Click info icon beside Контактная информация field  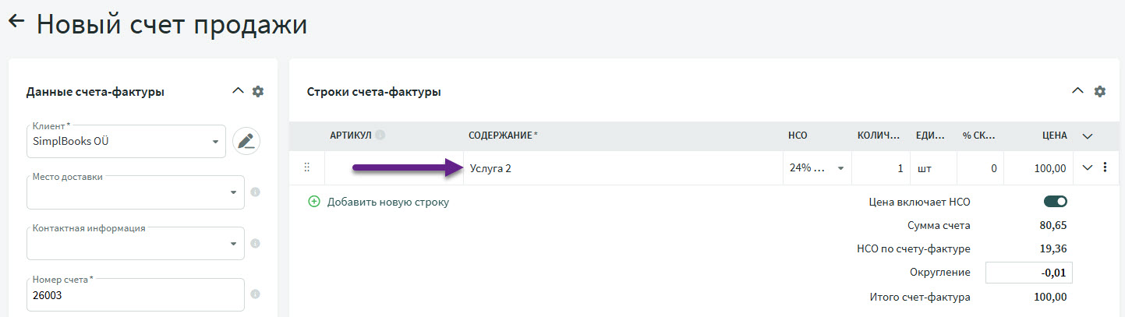tap(255, 244)
